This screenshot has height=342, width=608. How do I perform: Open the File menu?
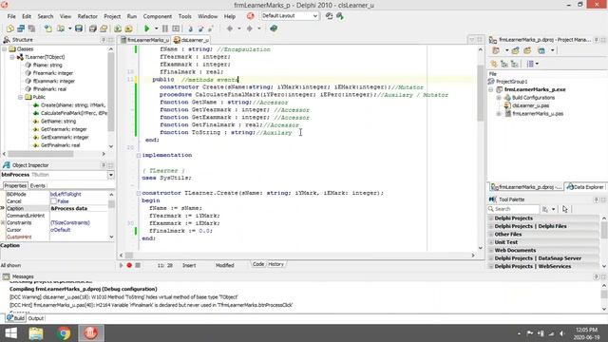(11, 16)
